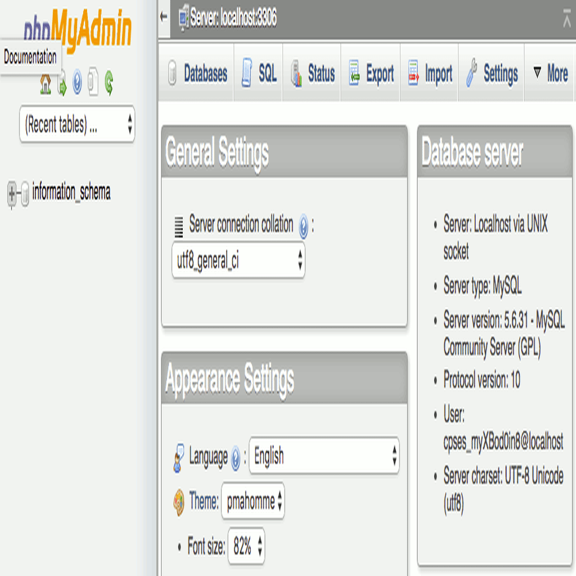Click the Language person icon

click(179, 457)
